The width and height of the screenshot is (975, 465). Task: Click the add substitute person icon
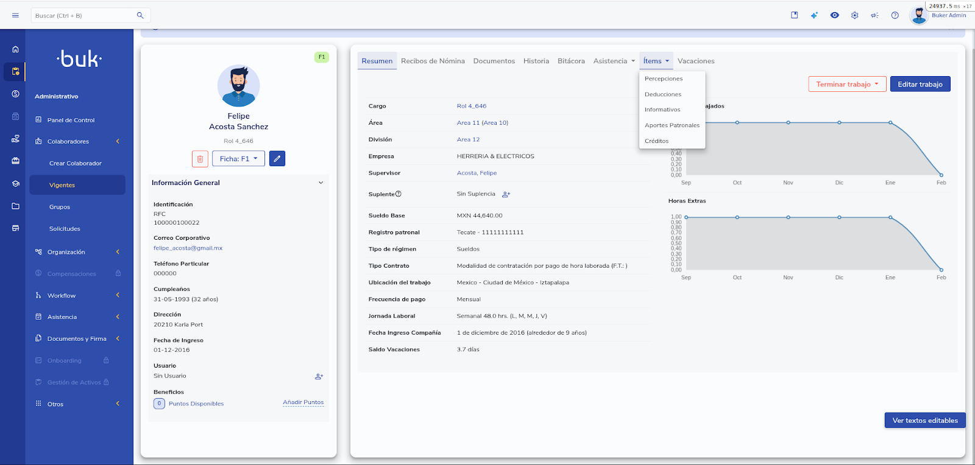point(506,195)
